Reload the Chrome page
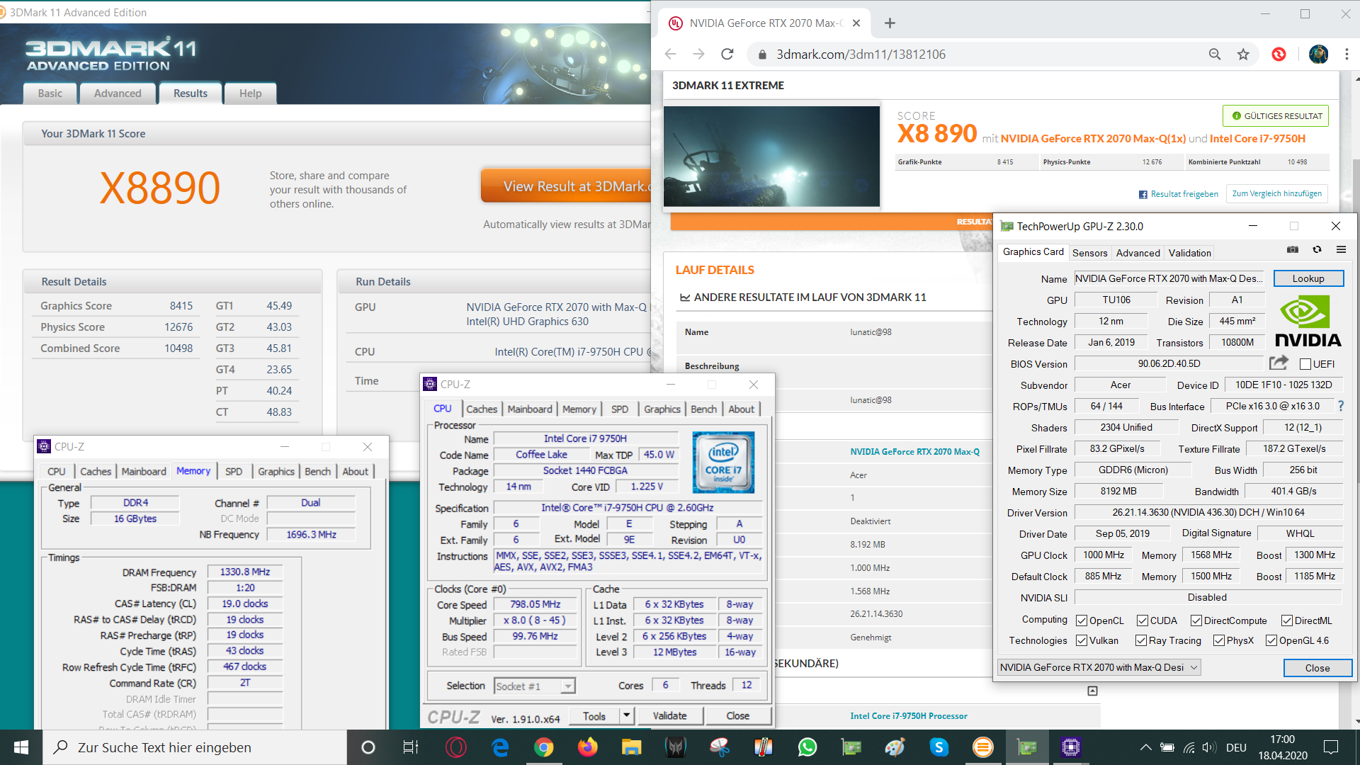This screenshot has height=765, width=1360. pos(727,55)
